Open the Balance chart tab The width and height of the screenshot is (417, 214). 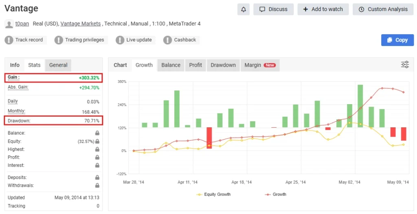point(171,65)
